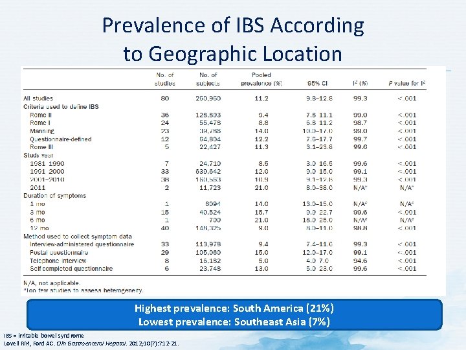Click the subjects value '22,427' for Rome III

[x=210, y=147]
